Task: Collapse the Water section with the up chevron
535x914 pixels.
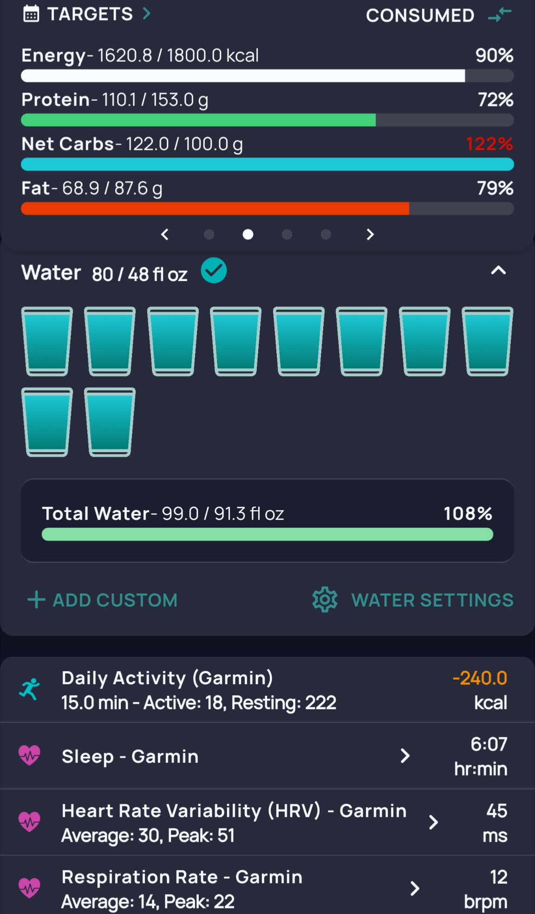Action: click(x=498, y=270)
